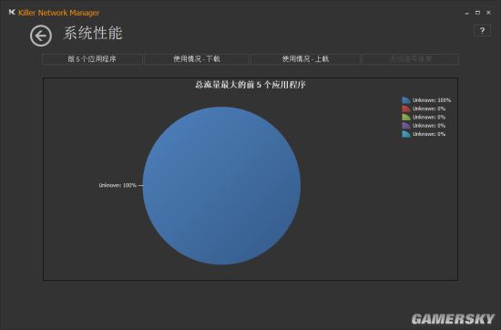Close the Killer Network Manager window
Viewport: 501px width, 330px height.
pyautogui.click(x=488, y=13)
